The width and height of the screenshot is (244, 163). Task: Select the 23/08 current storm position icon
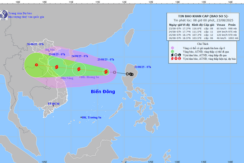click(106, 72)
